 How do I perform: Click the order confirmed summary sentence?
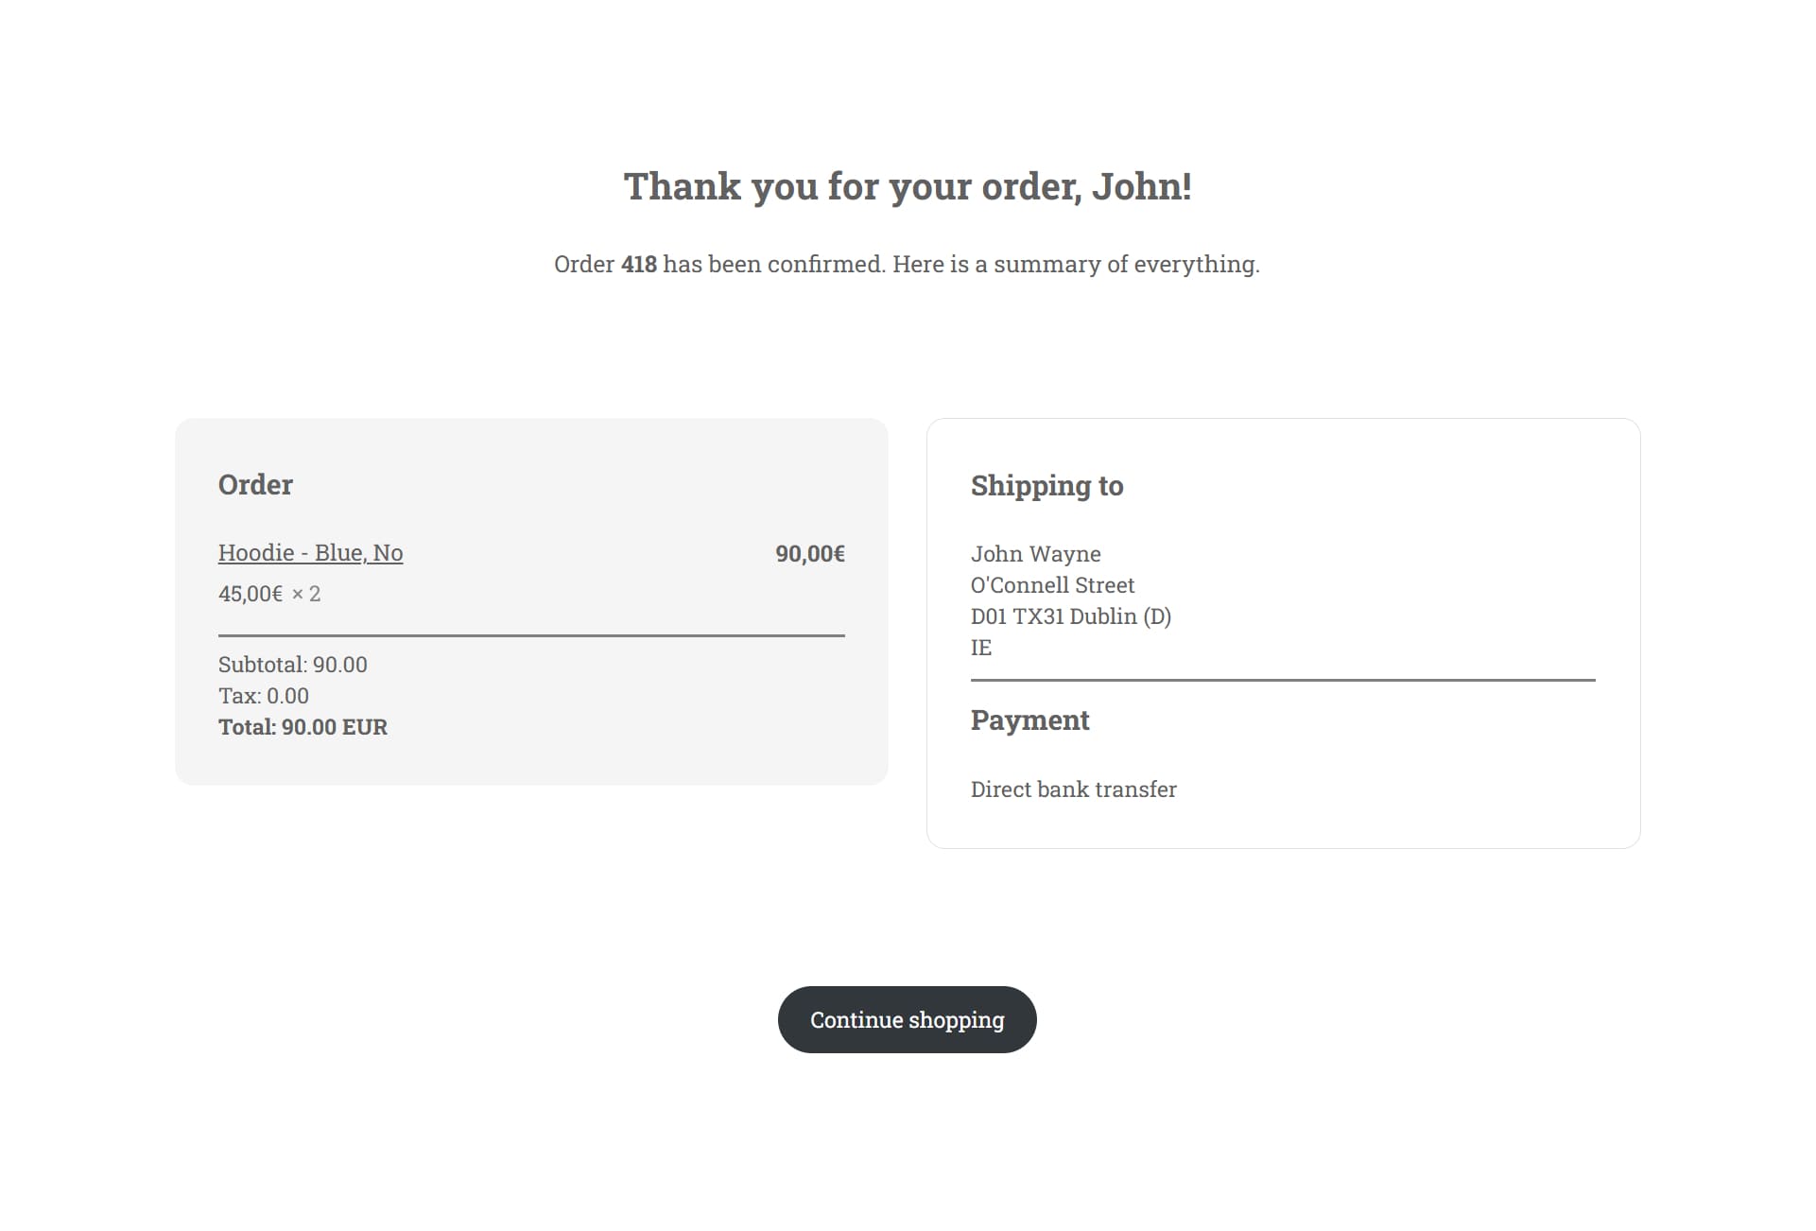[x=907, y=264]
